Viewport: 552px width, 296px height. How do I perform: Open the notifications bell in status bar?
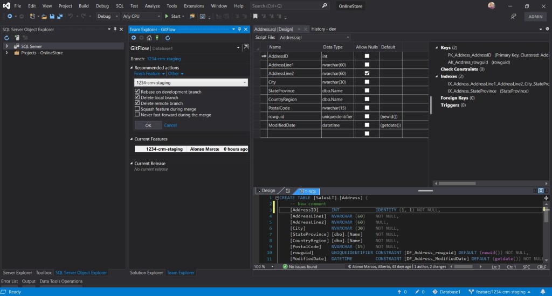point(542,292)
